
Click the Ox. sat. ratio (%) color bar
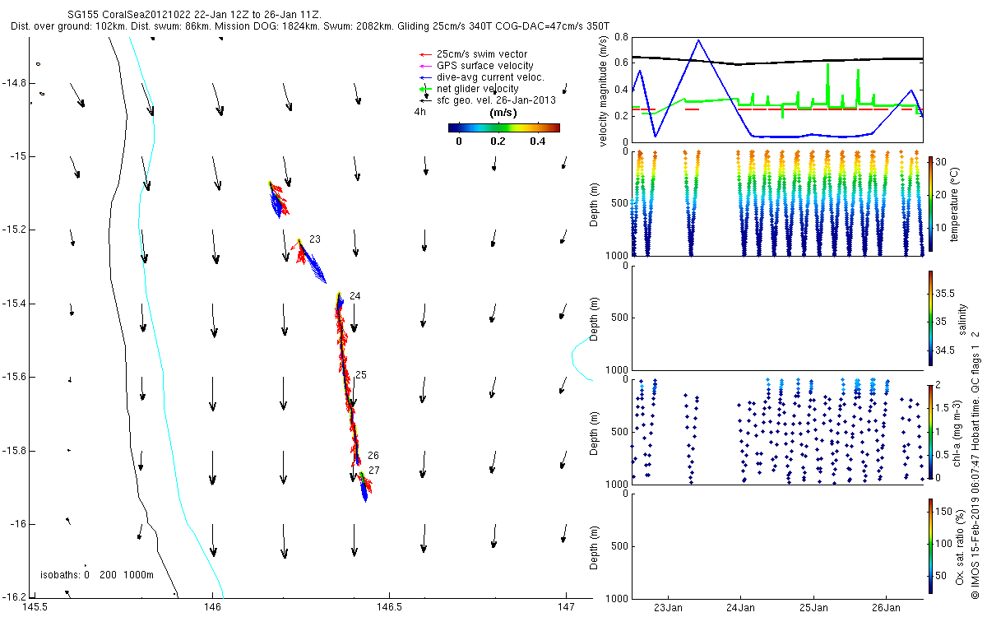coord(930,546)
